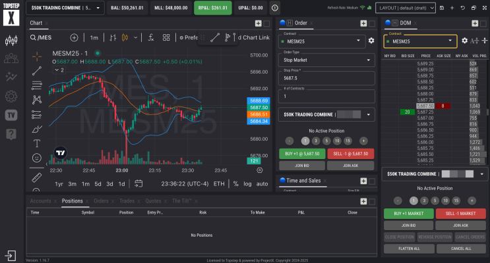
Task: Open Order panel MESM25 contract dropdown
Action: tap(322, 41)
